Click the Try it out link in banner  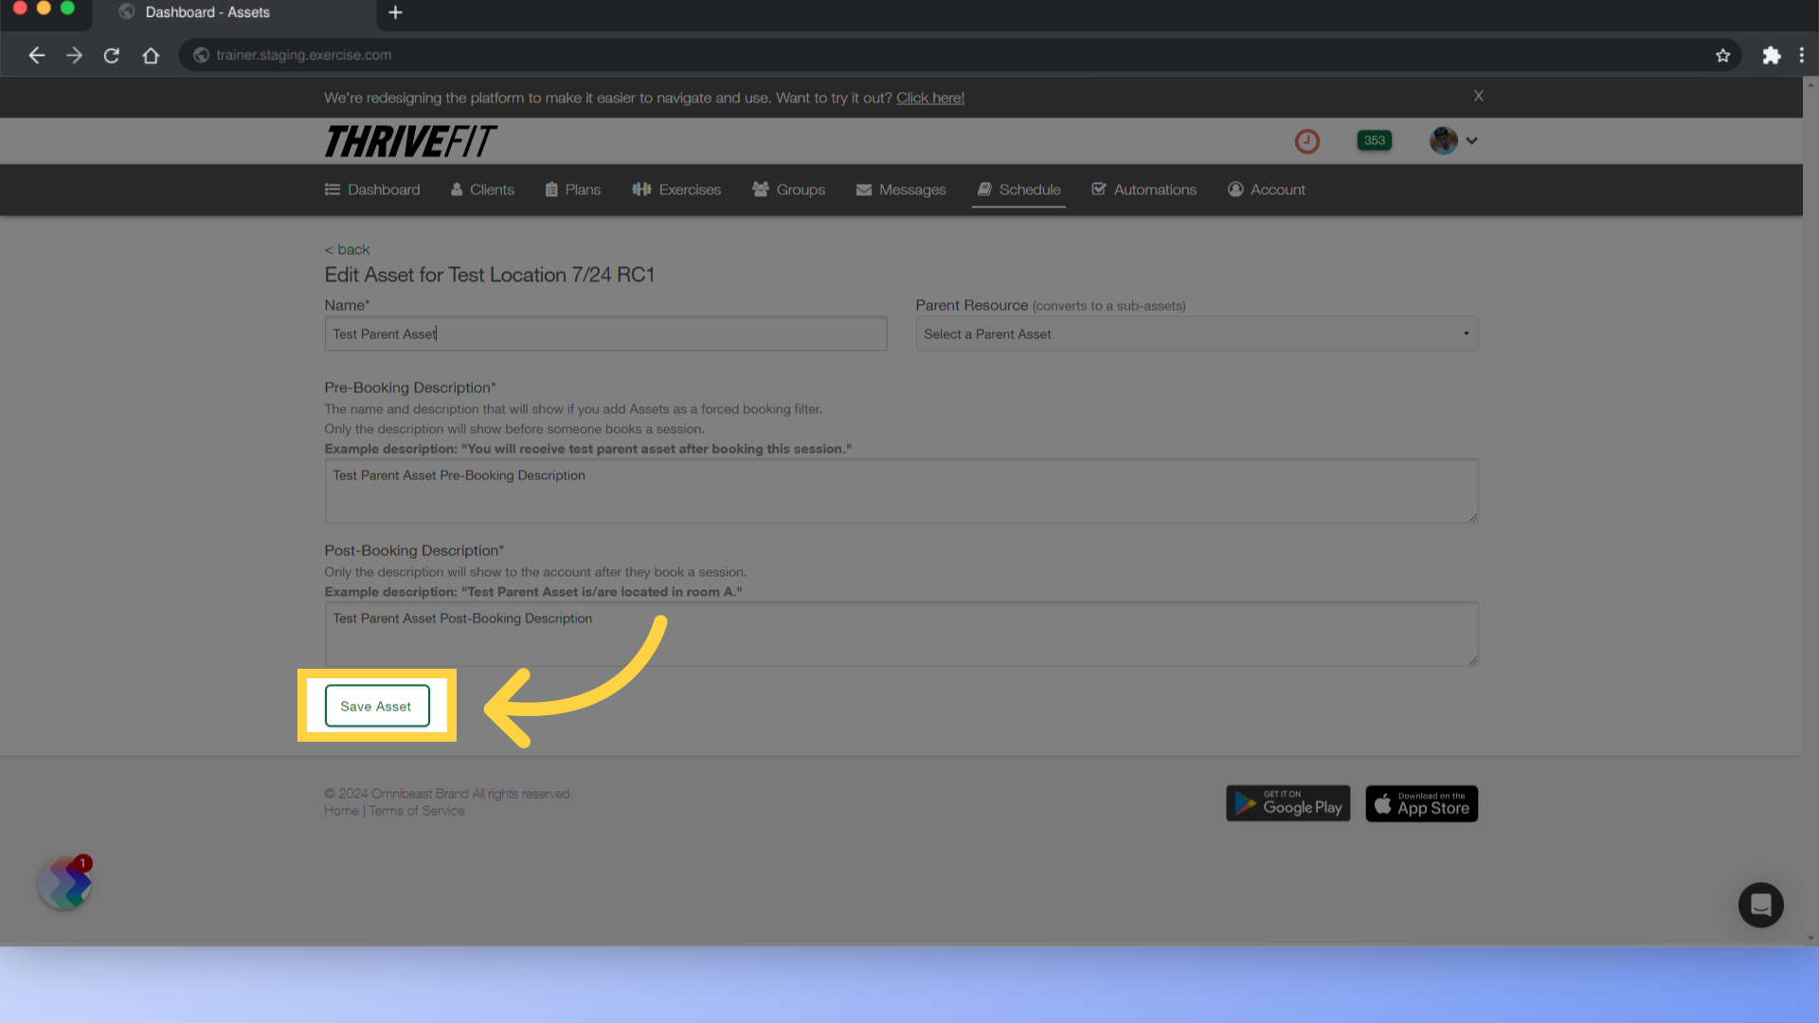click(x=930, y=98)
